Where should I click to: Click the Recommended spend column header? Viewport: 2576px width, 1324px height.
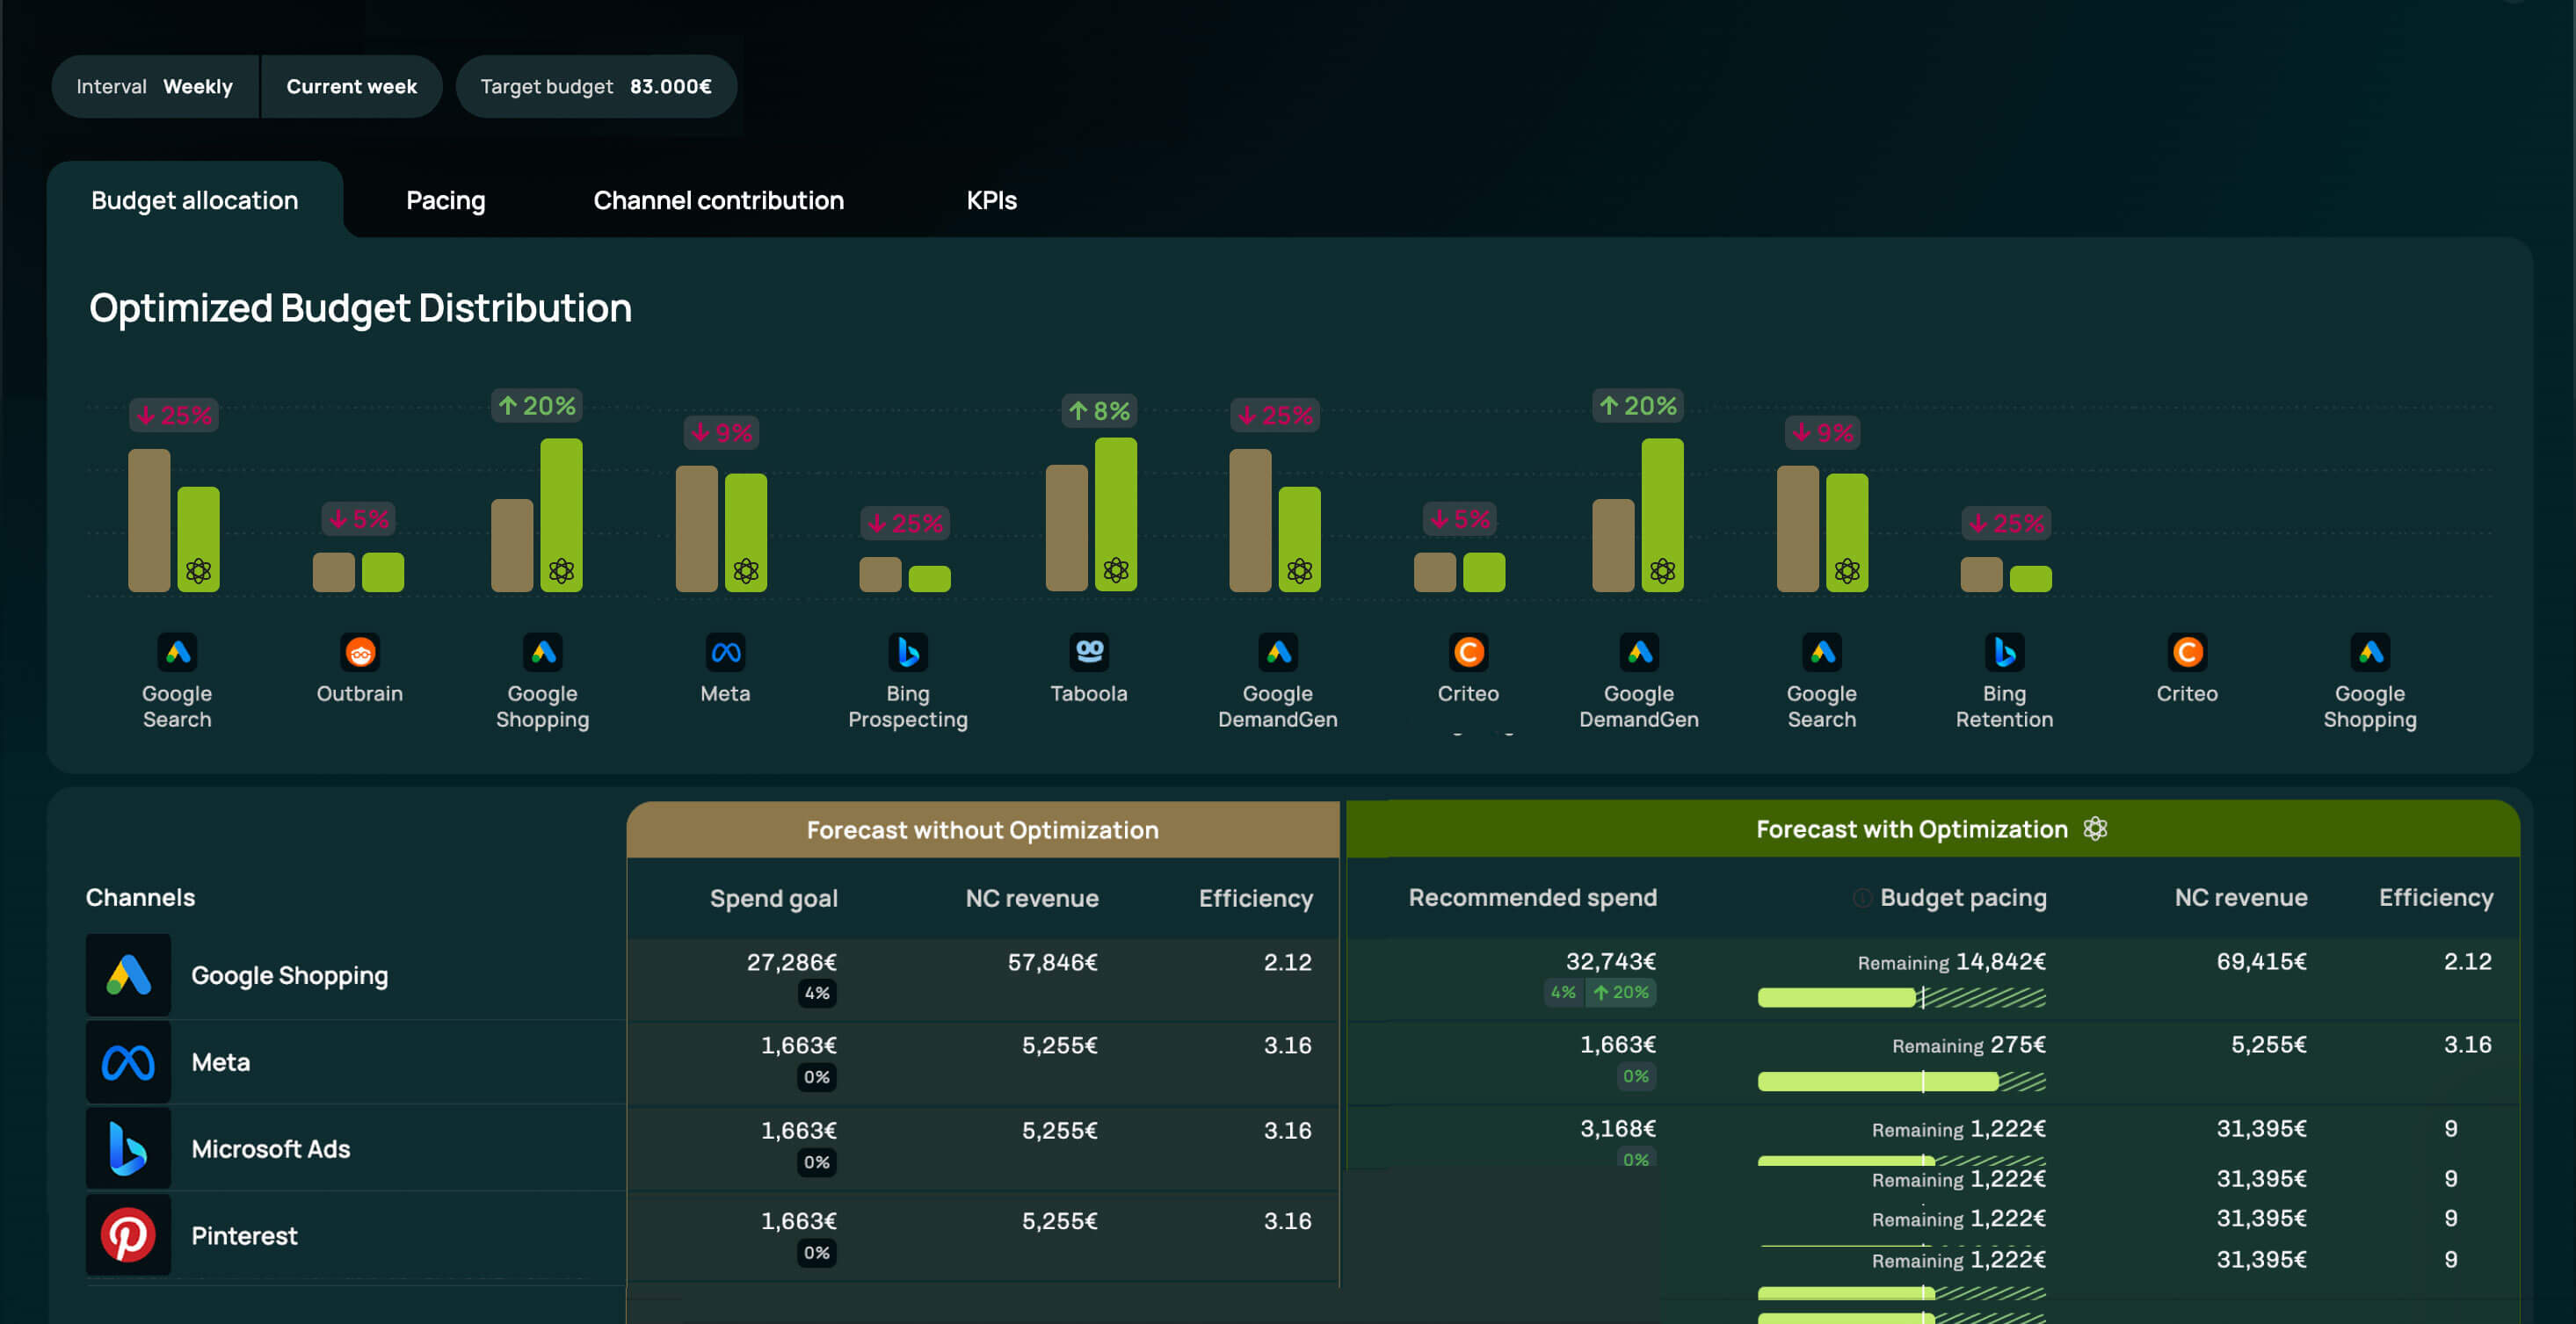click(1533, 897)
